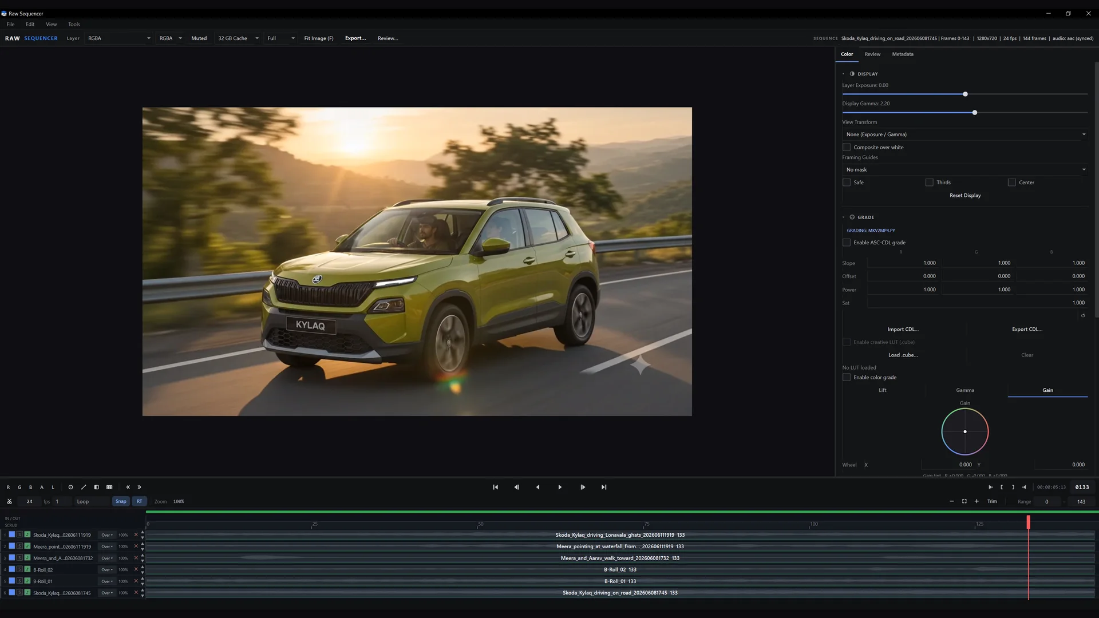Switch to the Review tab
The image size is (1099, 618).
pyautogui.click(x=872, y=54)
